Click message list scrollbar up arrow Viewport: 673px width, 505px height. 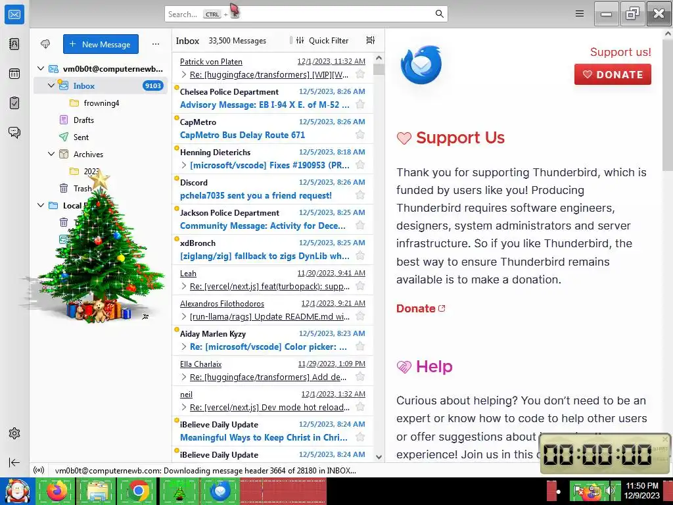pos(379,58)
